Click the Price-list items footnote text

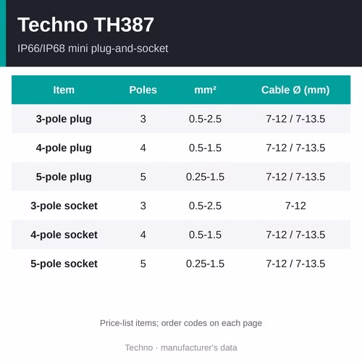(181, 323)
